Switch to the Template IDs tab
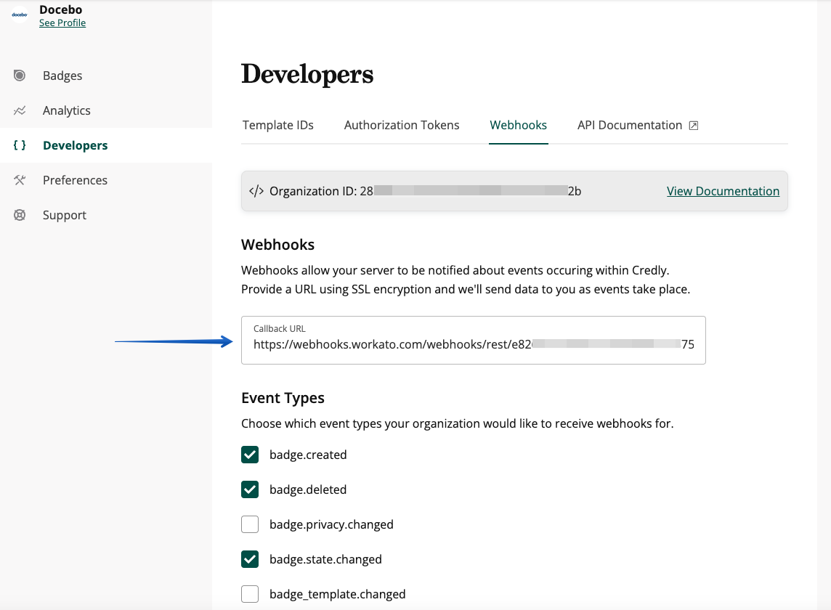The height and width of the screenshot is (610, 831). tap(278, 125)
